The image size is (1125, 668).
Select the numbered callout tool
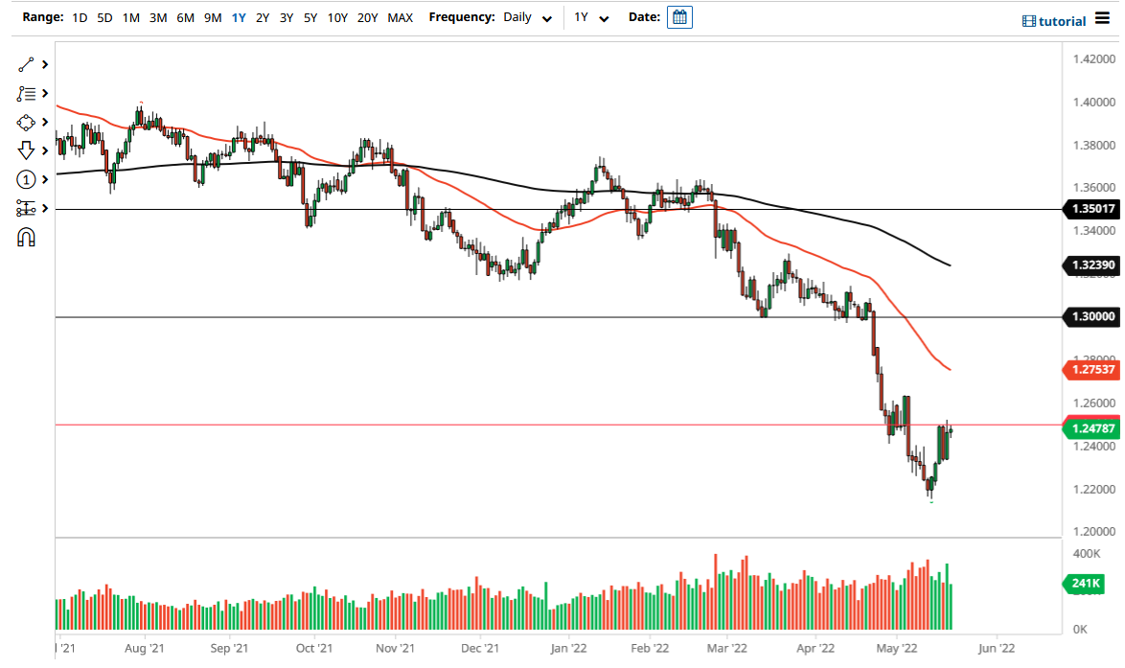28,179
